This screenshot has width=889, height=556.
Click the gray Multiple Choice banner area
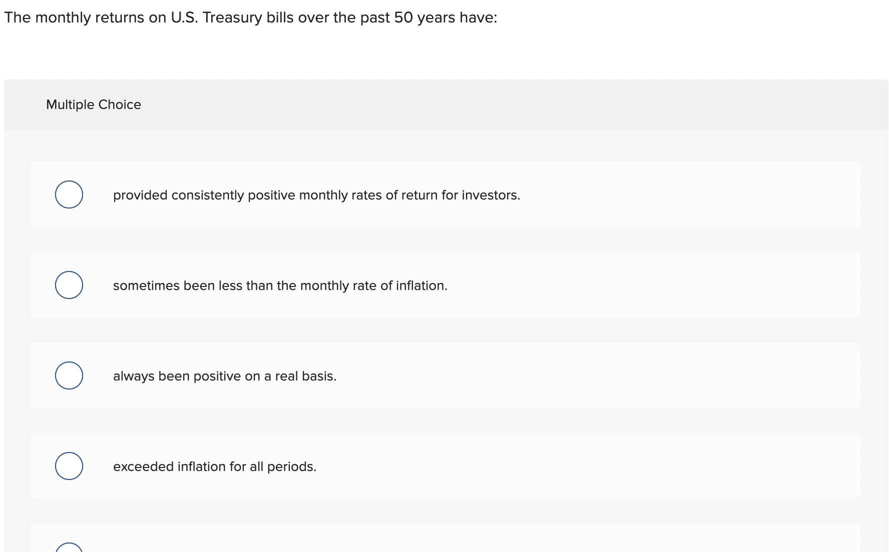point(445,104)
